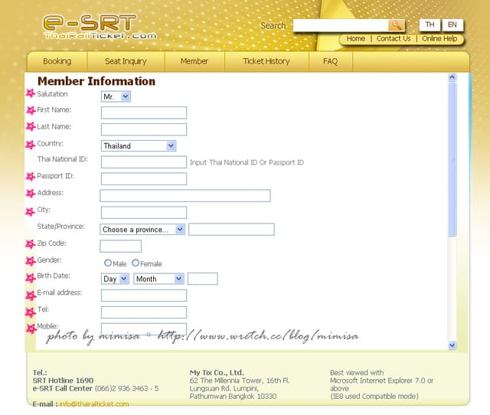The image size is (490, 415).
Task: Click the pink star beside Country
Action: pos(31,145)
